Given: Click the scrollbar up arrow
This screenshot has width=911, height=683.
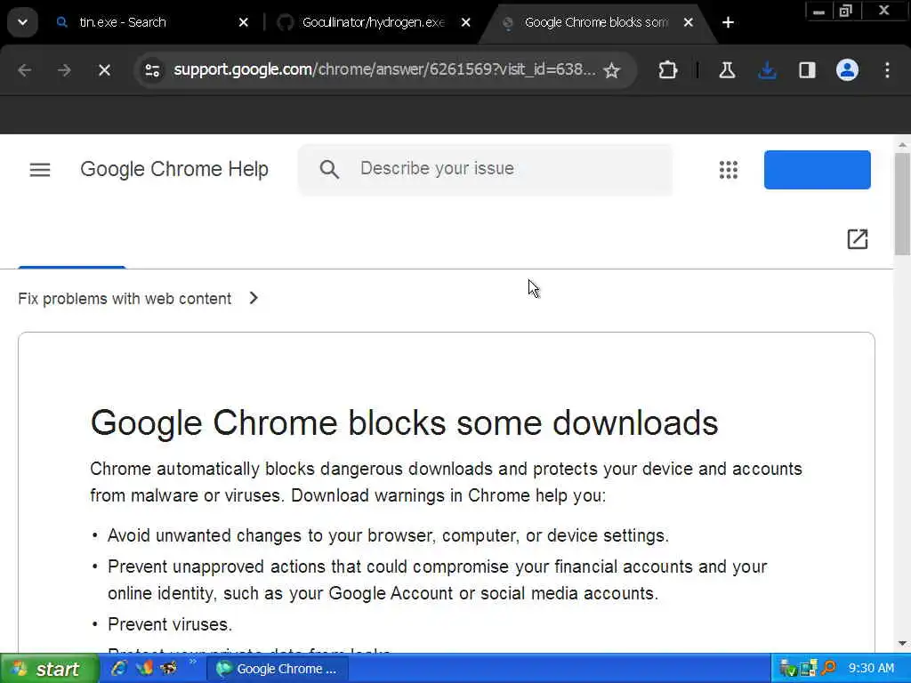Looking at the screenshot, I should click(x=902, y=145).
